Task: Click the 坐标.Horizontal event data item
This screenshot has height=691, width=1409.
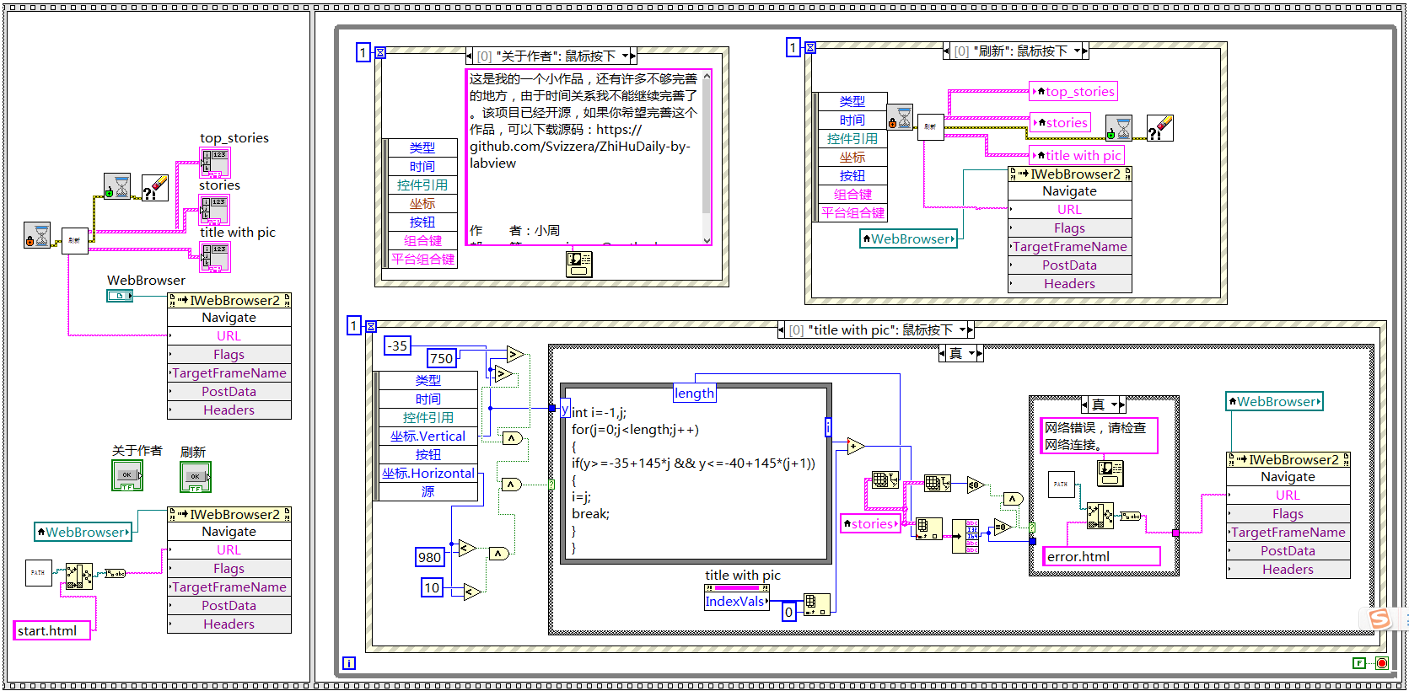Action: [x=428, y=473]
